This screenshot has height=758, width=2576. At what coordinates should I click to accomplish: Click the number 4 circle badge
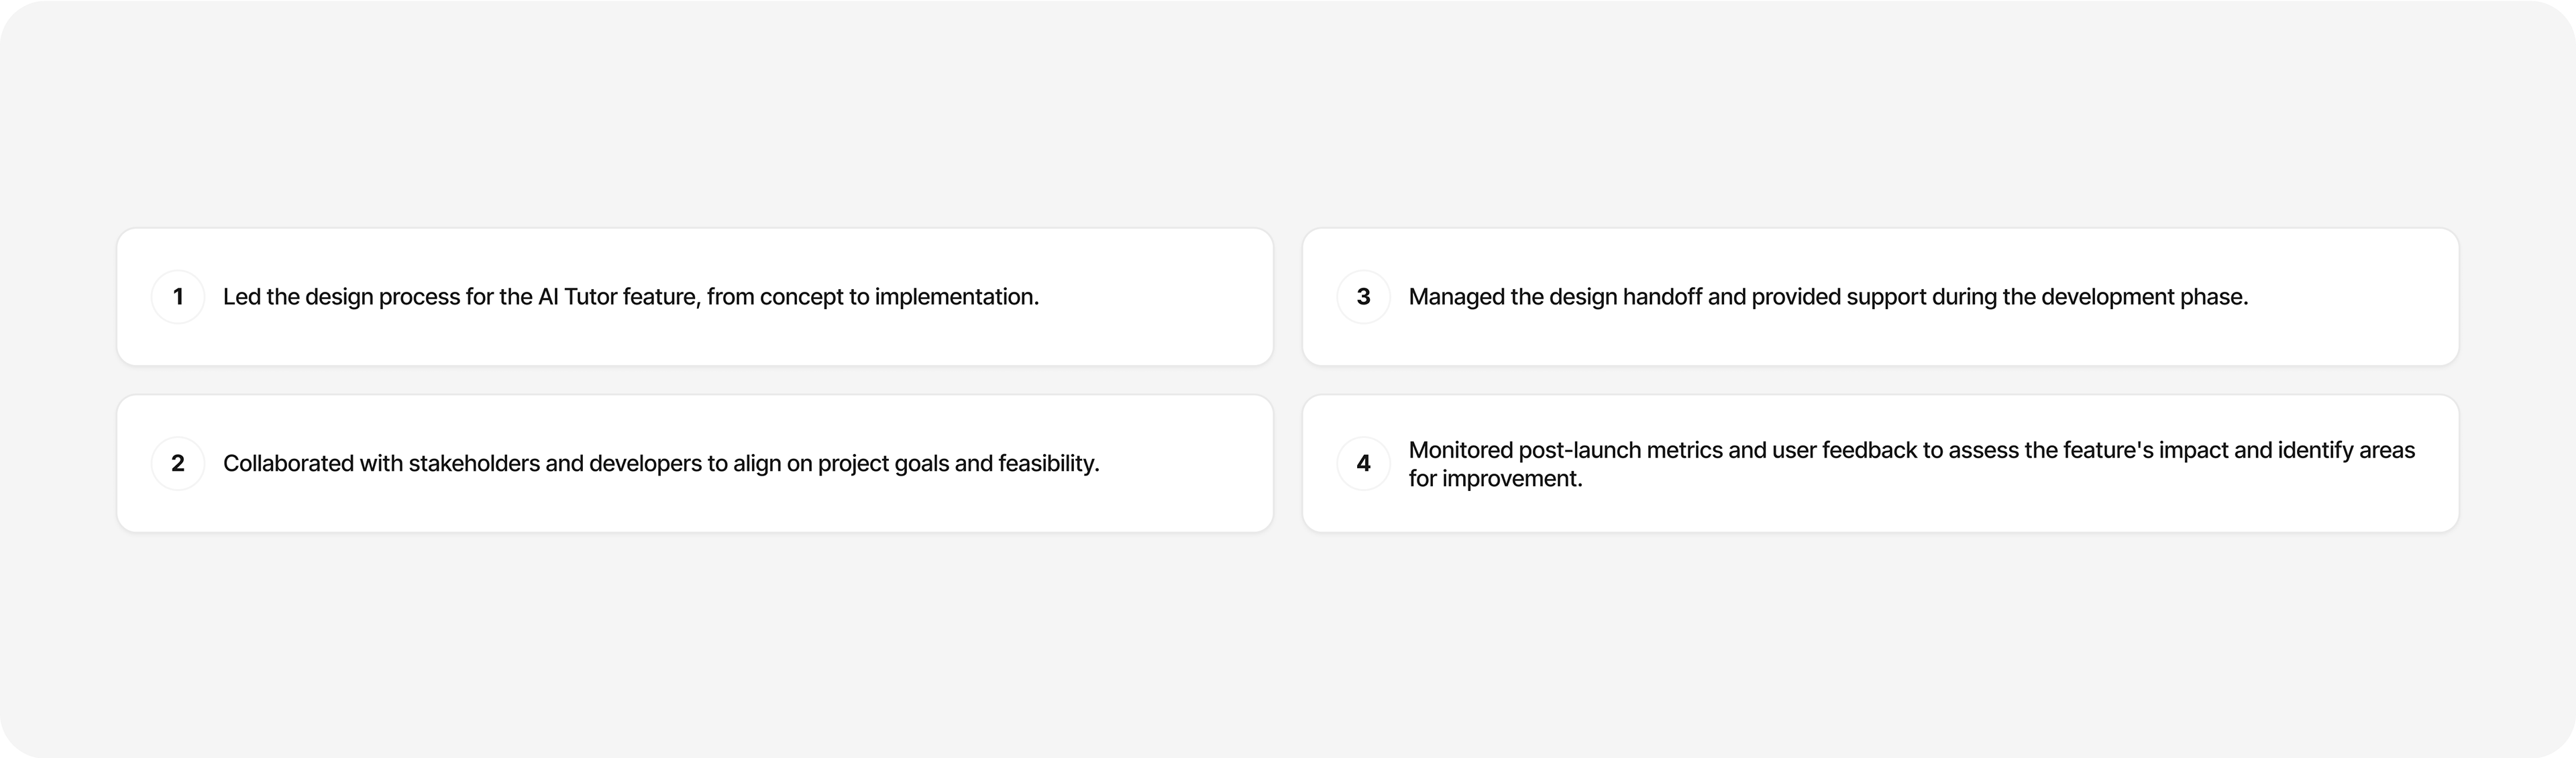click(1364, 463)
